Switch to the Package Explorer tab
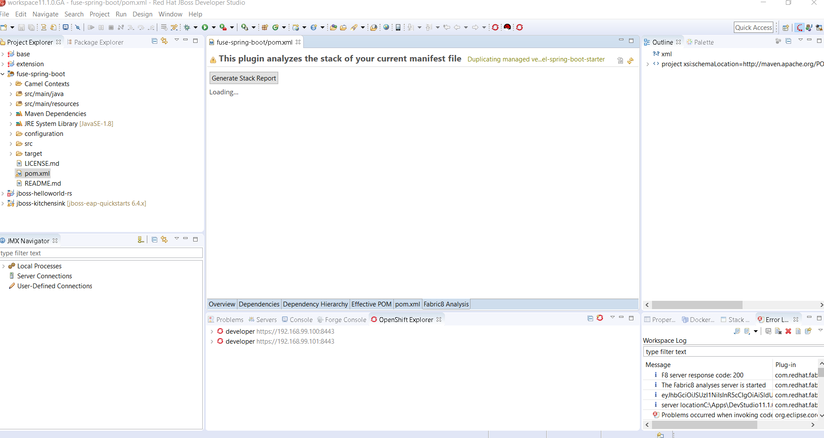This screenshot has width=824, height=438. [95, 42]
